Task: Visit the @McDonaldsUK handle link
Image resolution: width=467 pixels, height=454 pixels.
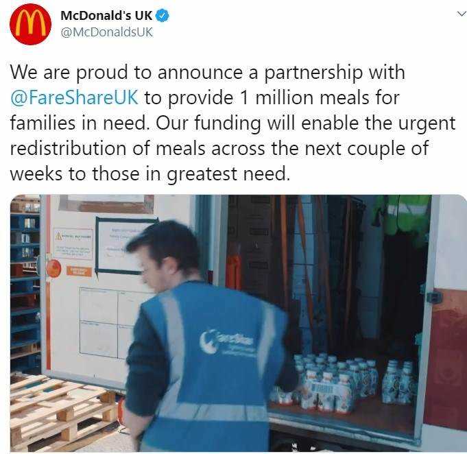Action: click(x=106, y=32)
